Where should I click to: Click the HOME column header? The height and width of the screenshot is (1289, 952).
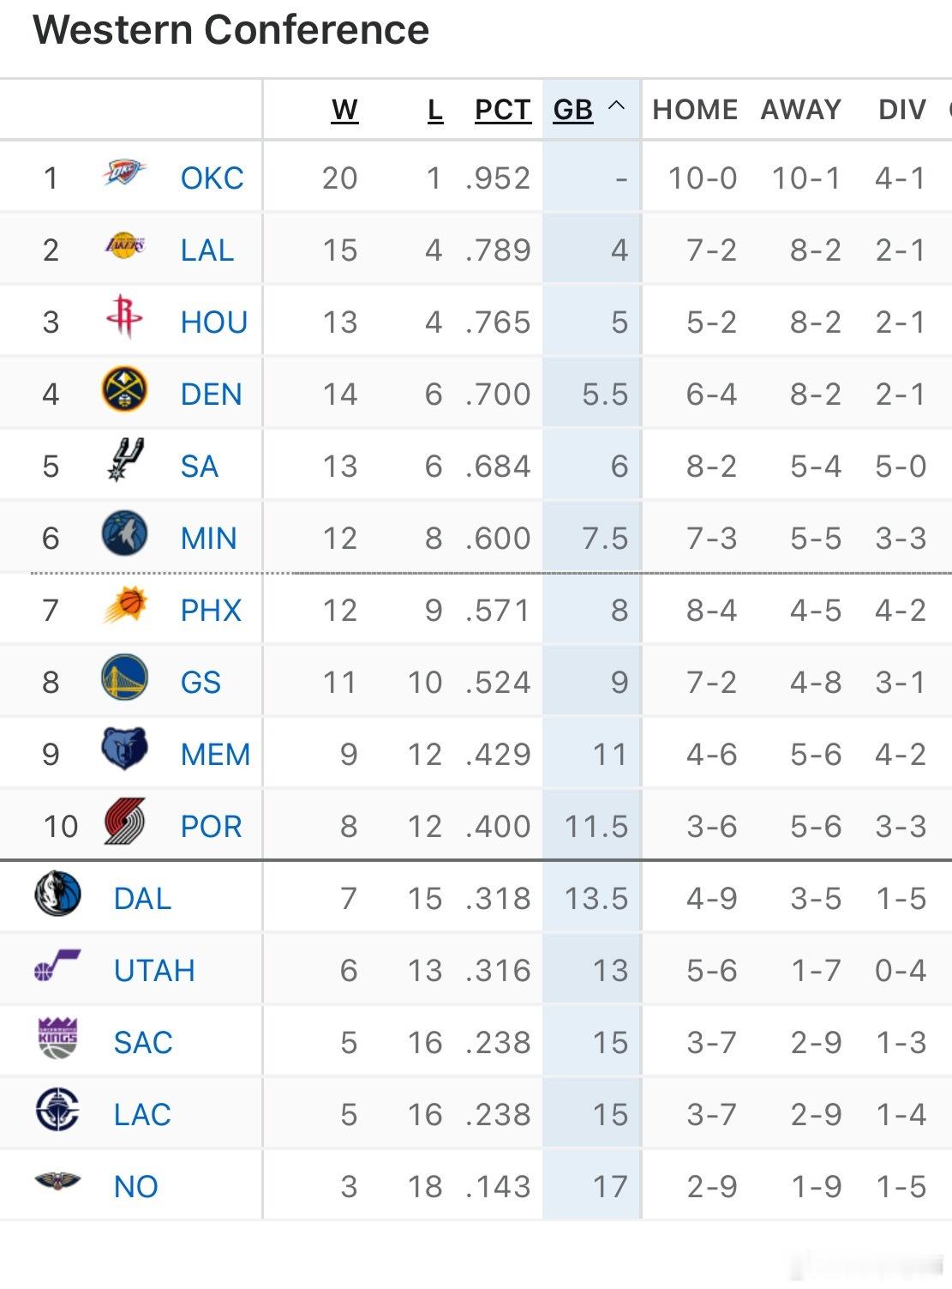pos(695,109)
